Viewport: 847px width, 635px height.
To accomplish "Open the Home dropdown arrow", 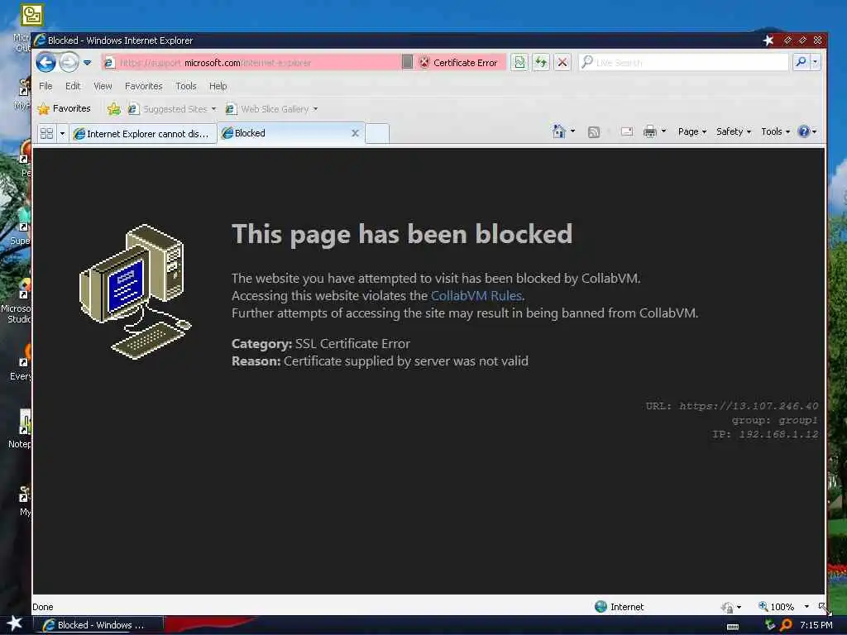I will point(572,131).
